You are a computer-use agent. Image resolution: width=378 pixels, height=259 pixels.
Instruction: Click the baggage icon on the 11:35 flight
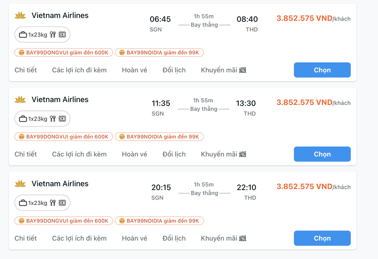(23, 118)
